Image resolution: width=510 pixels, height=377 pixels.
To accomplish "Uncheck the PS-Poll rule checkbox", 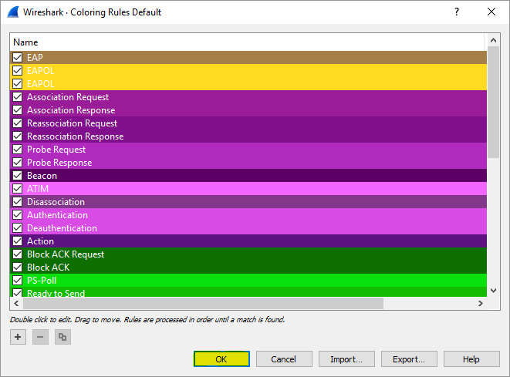I will click(18, 280).
